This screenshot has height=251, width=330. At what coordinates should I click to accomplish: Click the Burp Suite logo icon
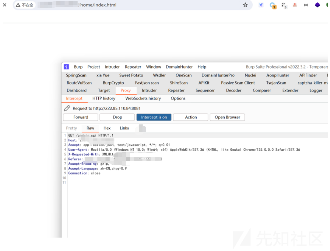(x=66, y=67)
